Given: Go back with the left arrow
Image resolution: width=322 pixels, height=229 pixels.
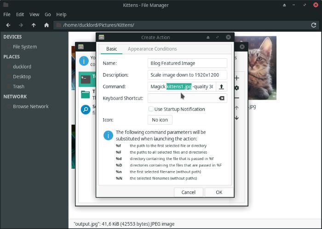Looking at the screenshot, I should tap(8, 25).
